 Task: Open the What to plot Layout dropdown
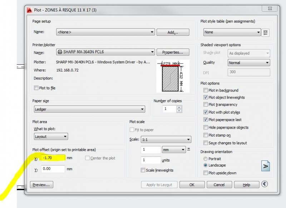51,137
